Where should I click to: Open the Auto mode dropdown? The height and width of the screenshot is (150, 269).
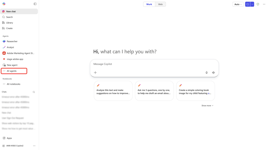(238, 4)
